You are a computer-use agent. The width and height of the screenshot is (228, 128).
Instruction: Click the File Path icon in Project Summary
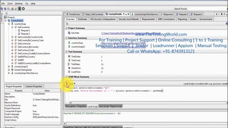pyautogui.click(x=69, y=33)
